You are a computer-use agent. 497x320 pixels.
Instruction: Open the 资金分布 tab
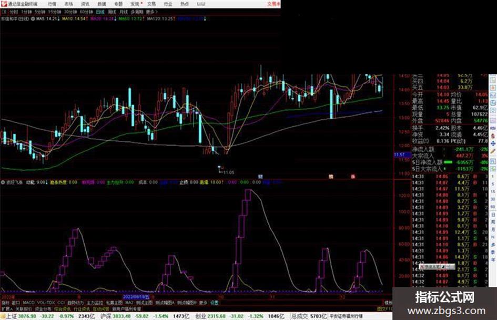[43, 308]
